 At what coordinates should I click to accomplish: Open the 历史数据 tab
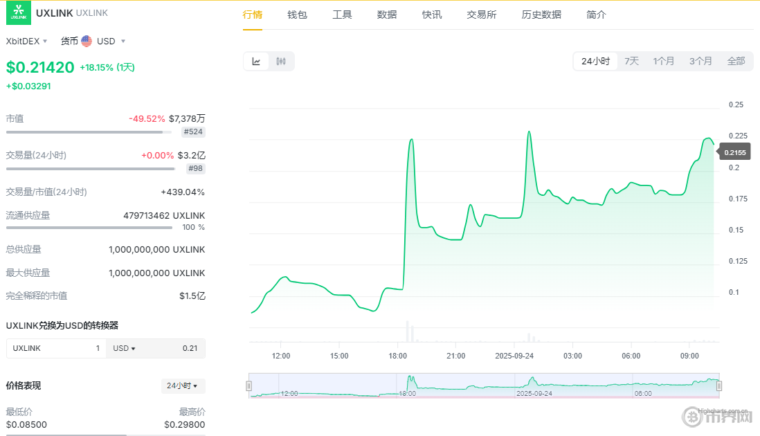[x=541, y=15]
